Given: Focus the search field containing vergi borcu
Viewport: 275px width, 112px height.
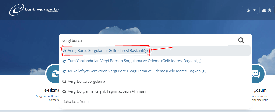Looking at the screenshot, I should point(147,41).
